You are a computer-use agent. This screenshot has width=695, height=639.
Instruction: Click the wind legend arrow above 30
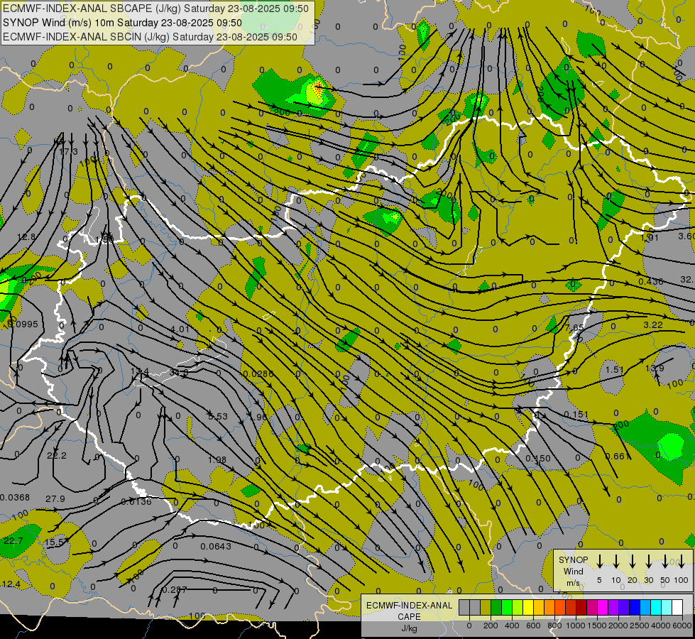coord(648,561)
